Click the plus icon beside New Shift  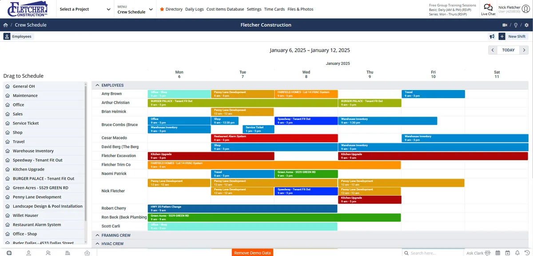click(502, 36)
